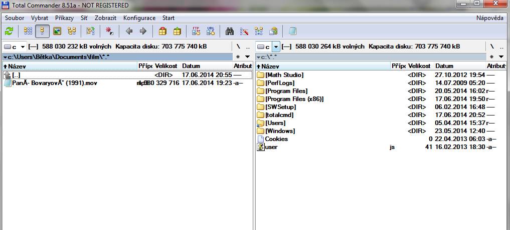Click the unpack files icon

177,31
